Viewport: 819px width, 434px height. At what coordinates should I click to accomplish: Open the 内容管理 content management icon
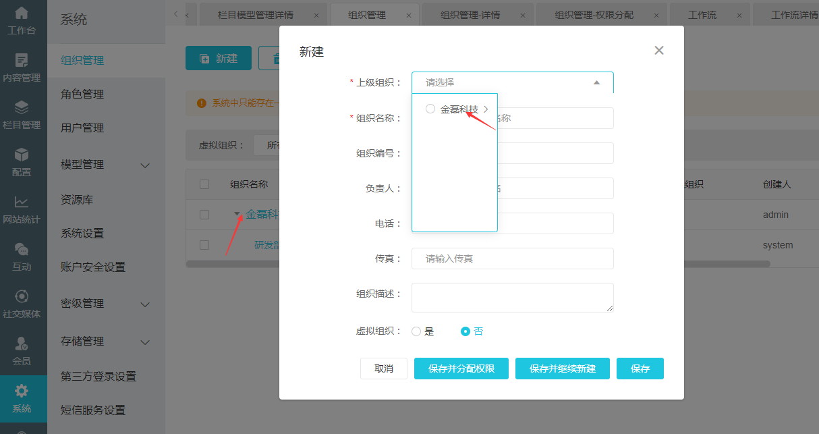22,60
